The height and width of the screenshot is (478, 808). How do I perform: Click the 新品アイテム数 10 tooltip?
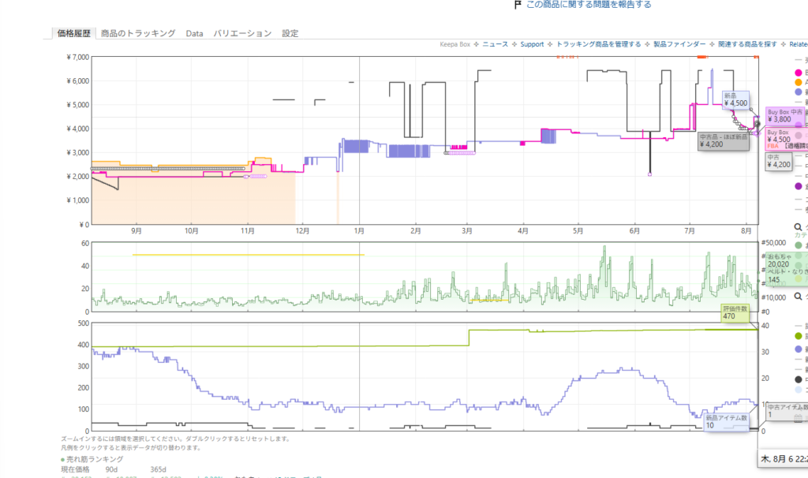coord(726,422)
